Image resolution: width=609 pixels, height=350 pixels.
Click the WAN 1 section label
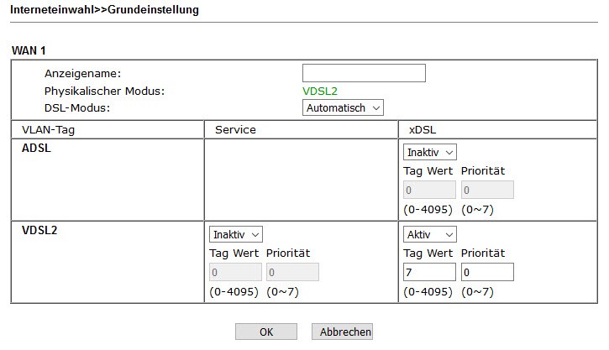29,51
